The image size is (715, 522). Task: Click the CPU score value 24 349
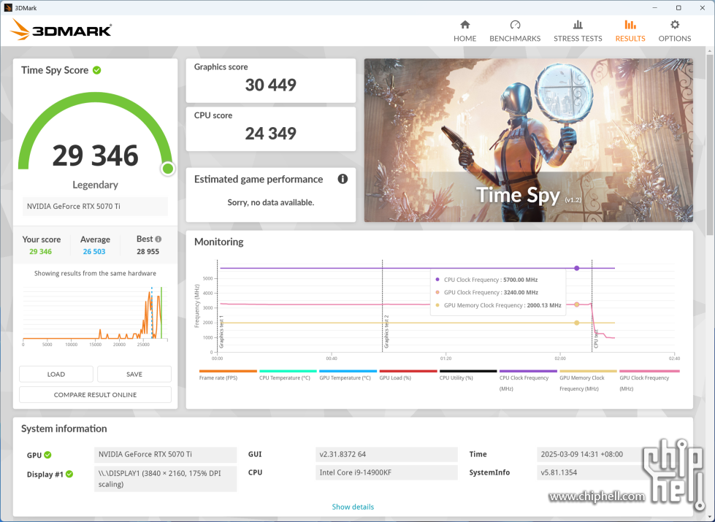(x=271, y=134)
